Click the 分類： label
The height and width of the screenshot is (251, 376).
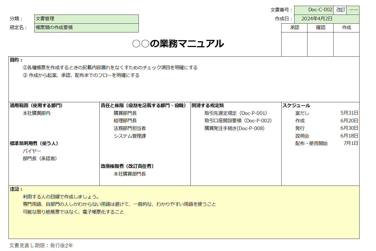click(x=16, y=19)
